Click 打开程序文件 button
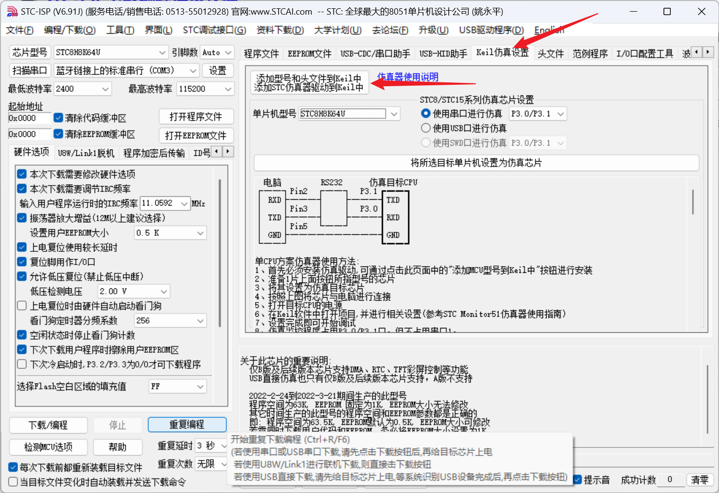Viewport: 719px width, 493px height. [196, 117]
